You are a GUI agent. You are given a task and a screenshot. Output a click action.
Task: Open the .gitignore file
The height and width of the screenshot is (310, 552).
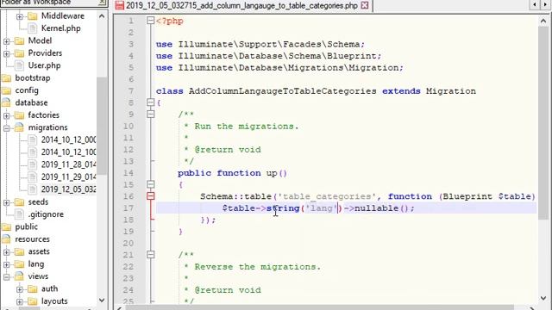click(x=46, y=214)
